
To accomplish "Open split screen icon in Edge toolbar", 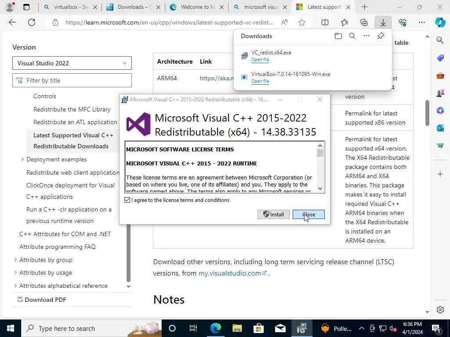I will (x=325, y=22).
